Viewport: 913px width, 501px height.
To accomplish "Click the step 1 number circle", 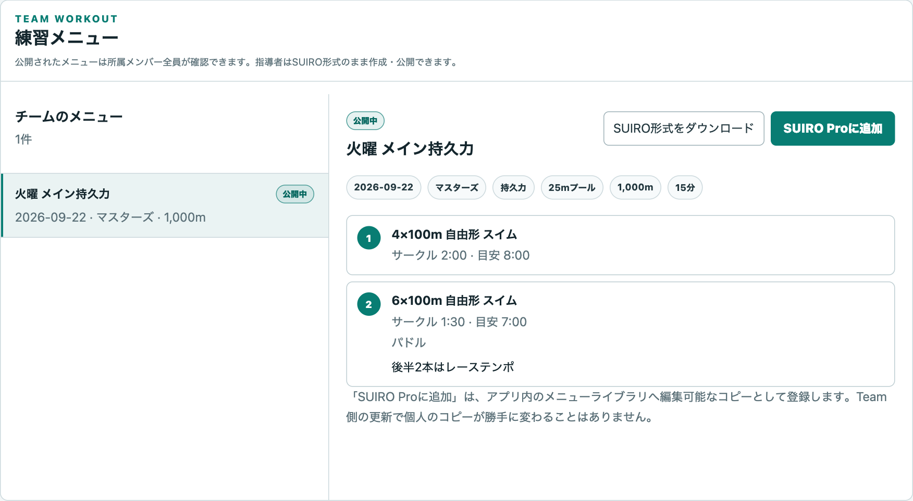I will point(369,238).
